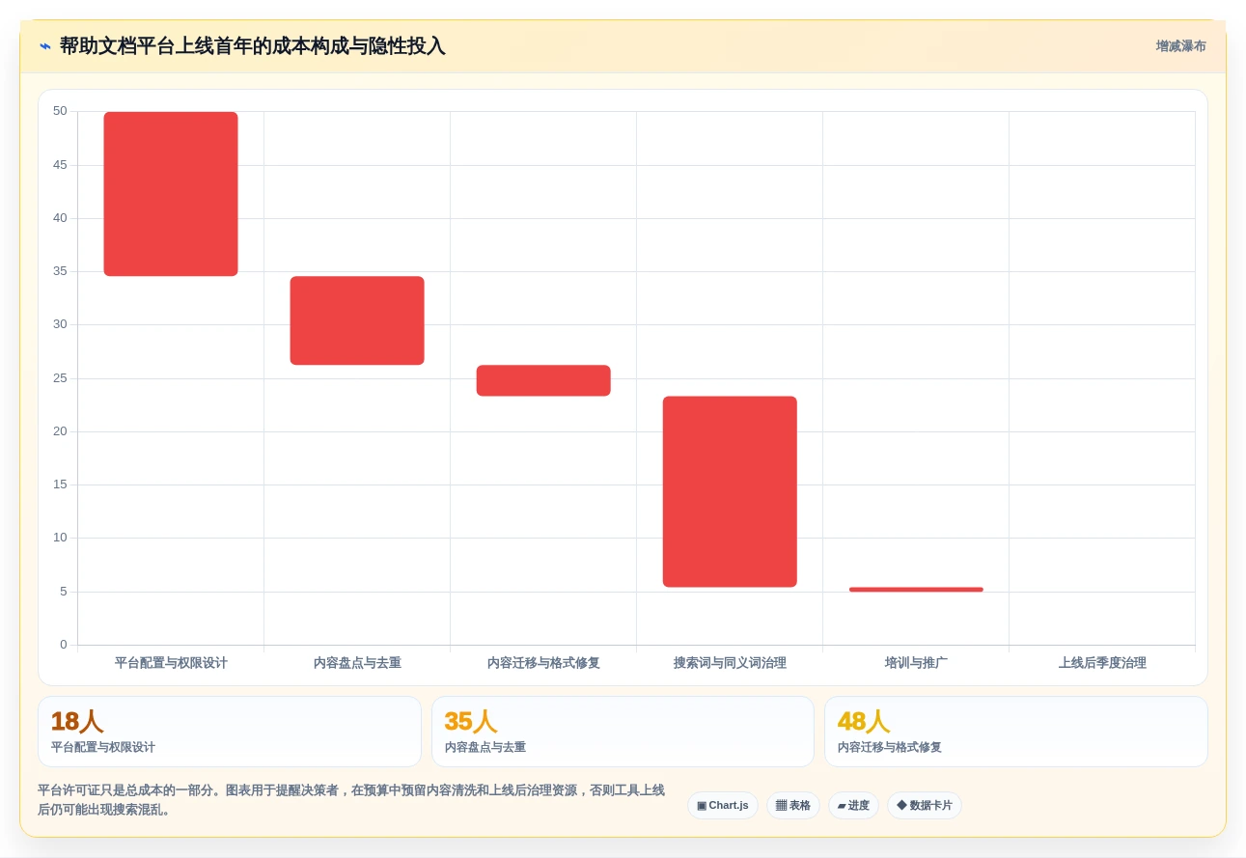Click the y-axis value 25
Screen dimensions: 1246x858
coord(60,377)
